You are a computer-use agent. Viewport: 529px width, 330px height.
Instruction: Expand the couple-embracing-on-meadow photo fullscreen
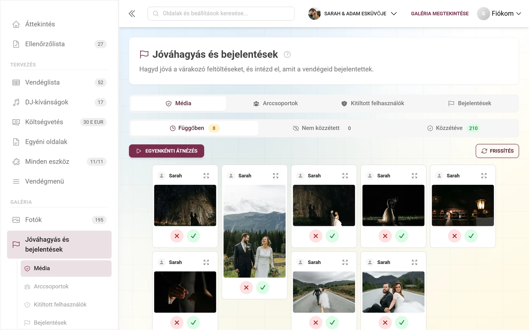pyautogui.click(x=276, y=176)
